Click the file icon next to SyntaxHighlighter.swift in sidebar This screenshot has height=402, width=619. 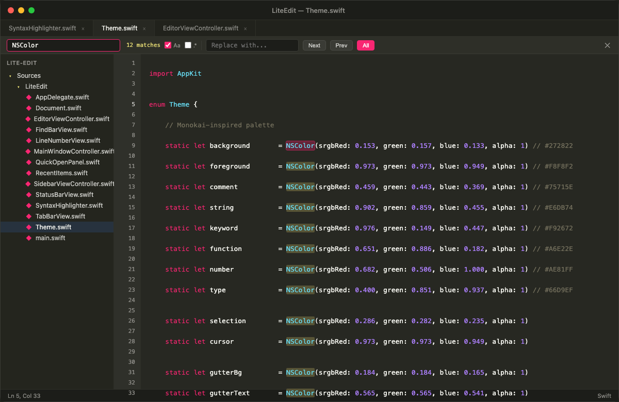tap(29, 205)
